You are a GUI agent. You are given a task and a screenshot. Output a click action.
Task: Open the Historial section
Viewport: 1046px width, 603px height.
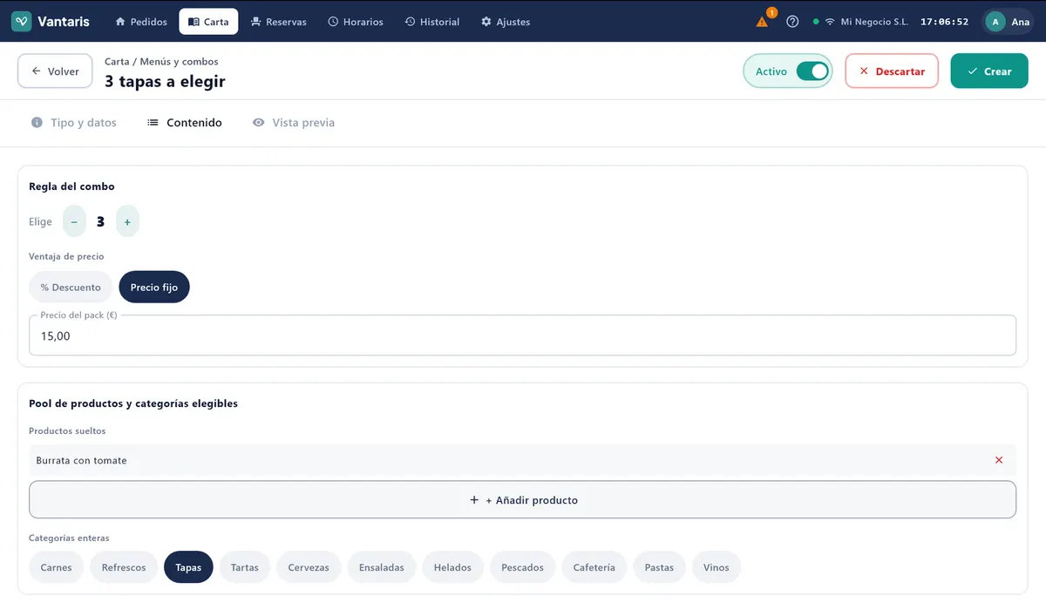click(x=432, y=22)
